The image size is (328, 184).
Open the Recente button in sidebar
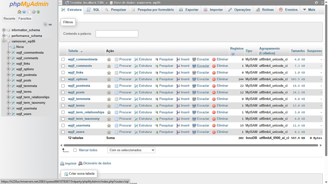pyautogui.click(x=9, y=18)
